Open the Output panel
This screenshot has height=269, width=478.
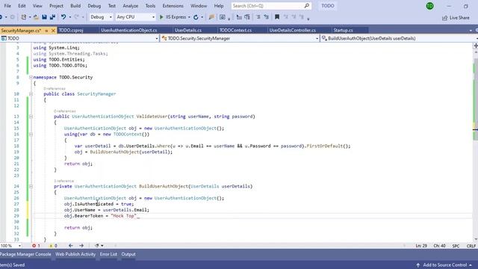coord(128,254)
